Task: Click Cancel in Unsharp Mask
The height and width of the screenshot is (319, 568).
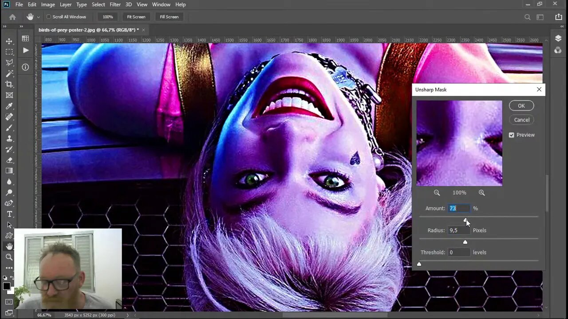Action: [522, 120]
